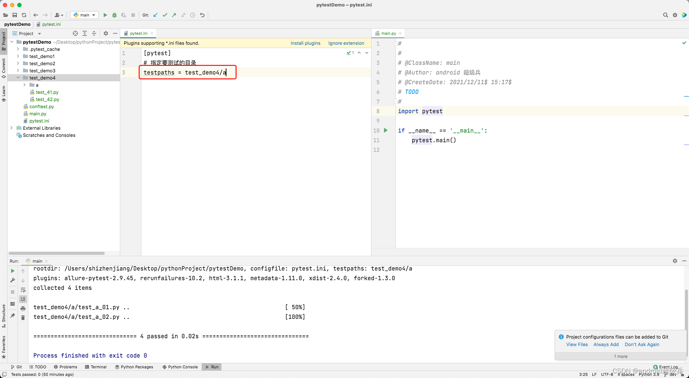689x378 pixels.
Task: Roll back changes with the undo icon
Action: (x=202, y=15)
